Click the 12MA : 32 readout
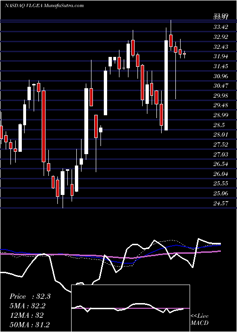 click(27, 315)
